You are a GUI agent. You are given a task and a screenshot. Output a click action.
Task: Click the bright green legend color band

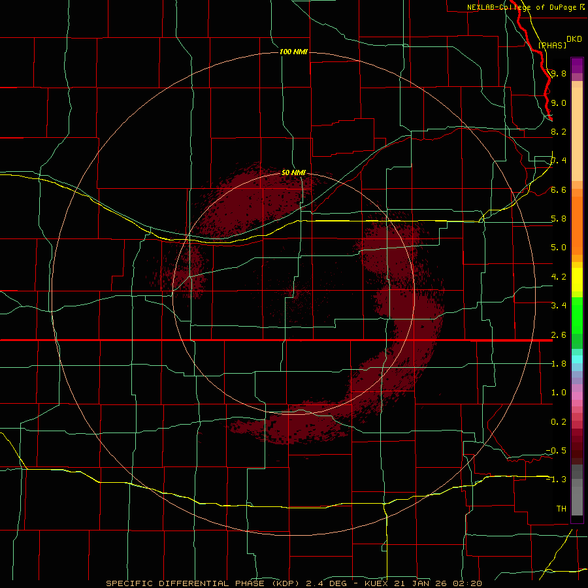click(x=577, y=315)
